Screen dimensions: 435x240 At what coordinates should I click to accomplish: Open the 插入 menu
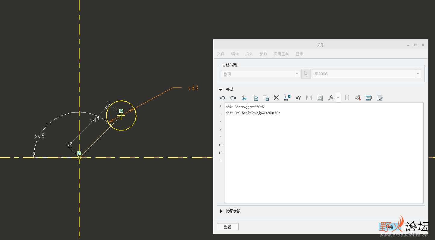[249, 54]
